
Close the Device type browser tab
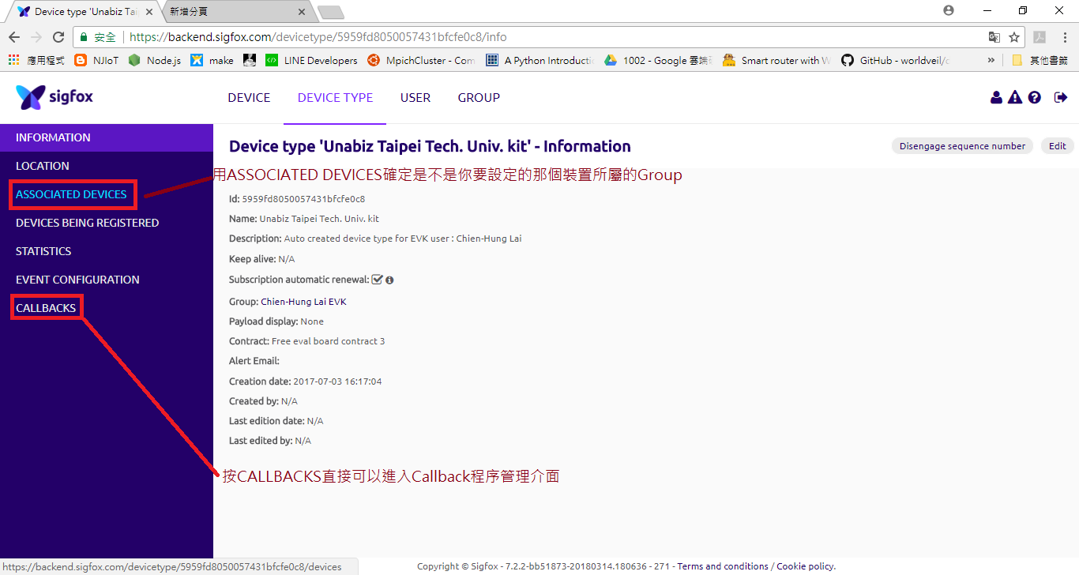(x=150, y=12)
